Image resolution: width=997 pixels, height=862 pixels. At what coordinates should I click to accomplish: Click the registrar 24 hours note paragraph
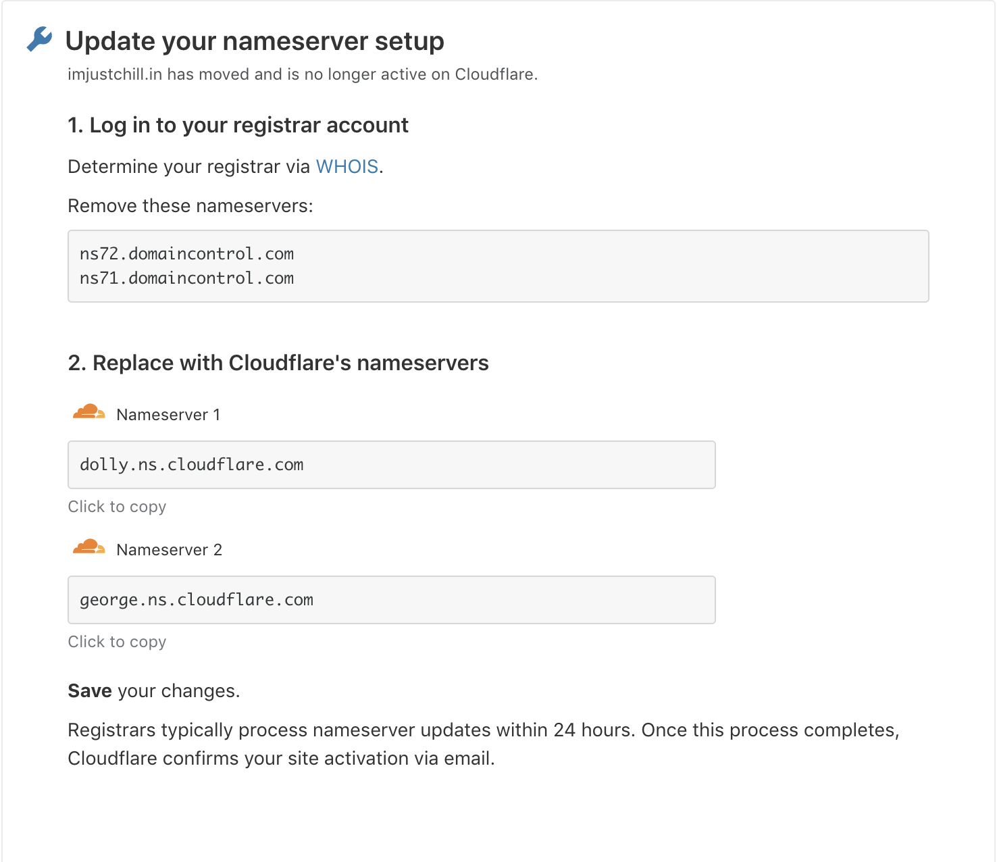tap(483, 744)
